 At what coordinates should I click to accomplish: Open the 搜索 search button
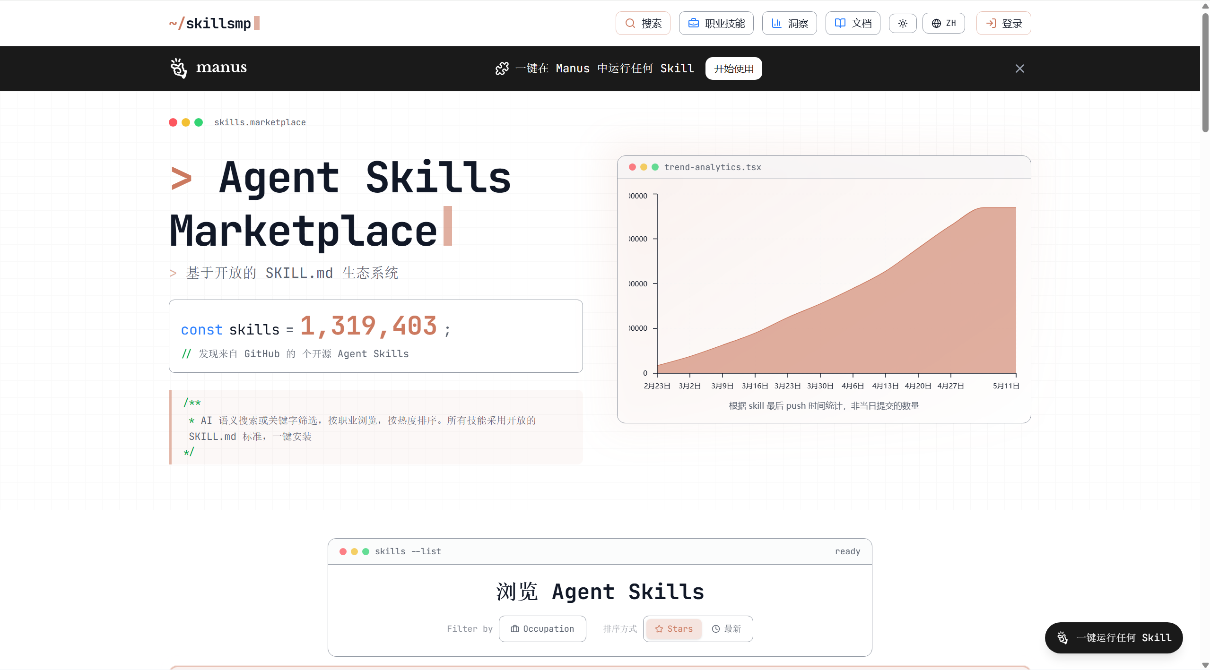point(643,23)
